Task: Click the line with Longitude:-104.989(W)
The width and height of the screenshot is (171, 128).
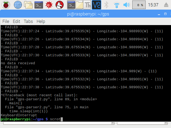Action: (79, 71)
